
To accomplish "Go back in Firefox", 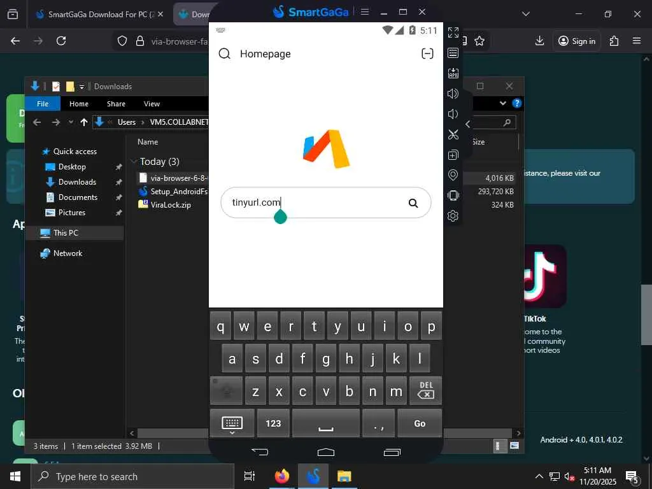I will [x=15, y=41].
